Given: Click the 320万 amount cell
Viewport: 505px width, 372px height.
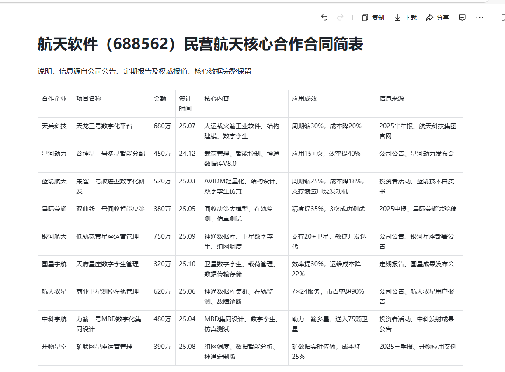Looking at the screenshot, I should click(163, 269).
